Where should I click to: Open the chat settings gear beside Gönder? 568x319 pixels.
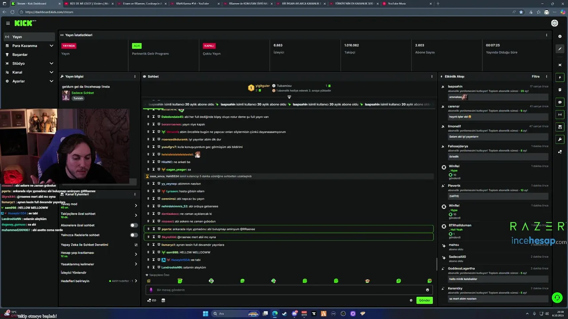pos(411,300)
